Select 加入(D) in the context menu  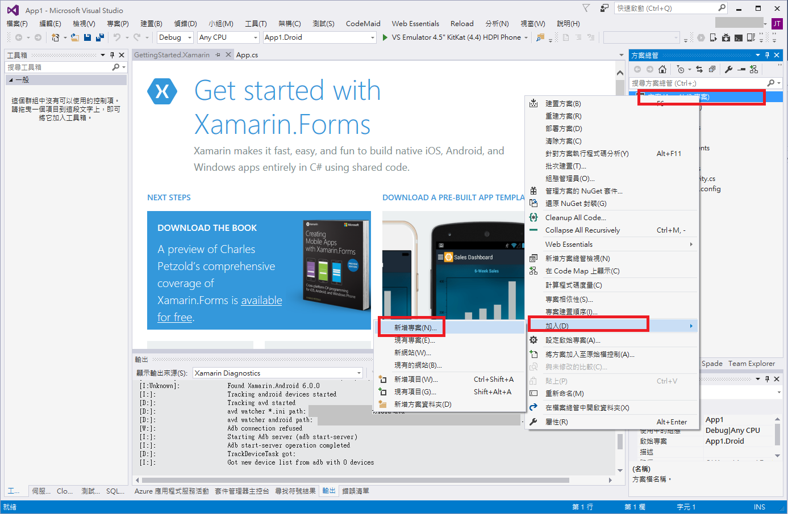click(x=613, y=326)
